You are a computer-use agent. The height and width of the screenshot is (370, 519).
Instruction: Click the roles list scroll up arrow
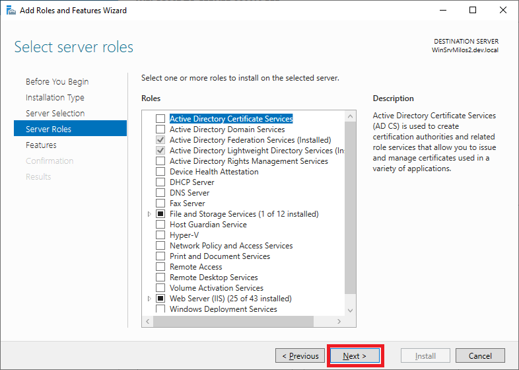[x=350, y=116]
